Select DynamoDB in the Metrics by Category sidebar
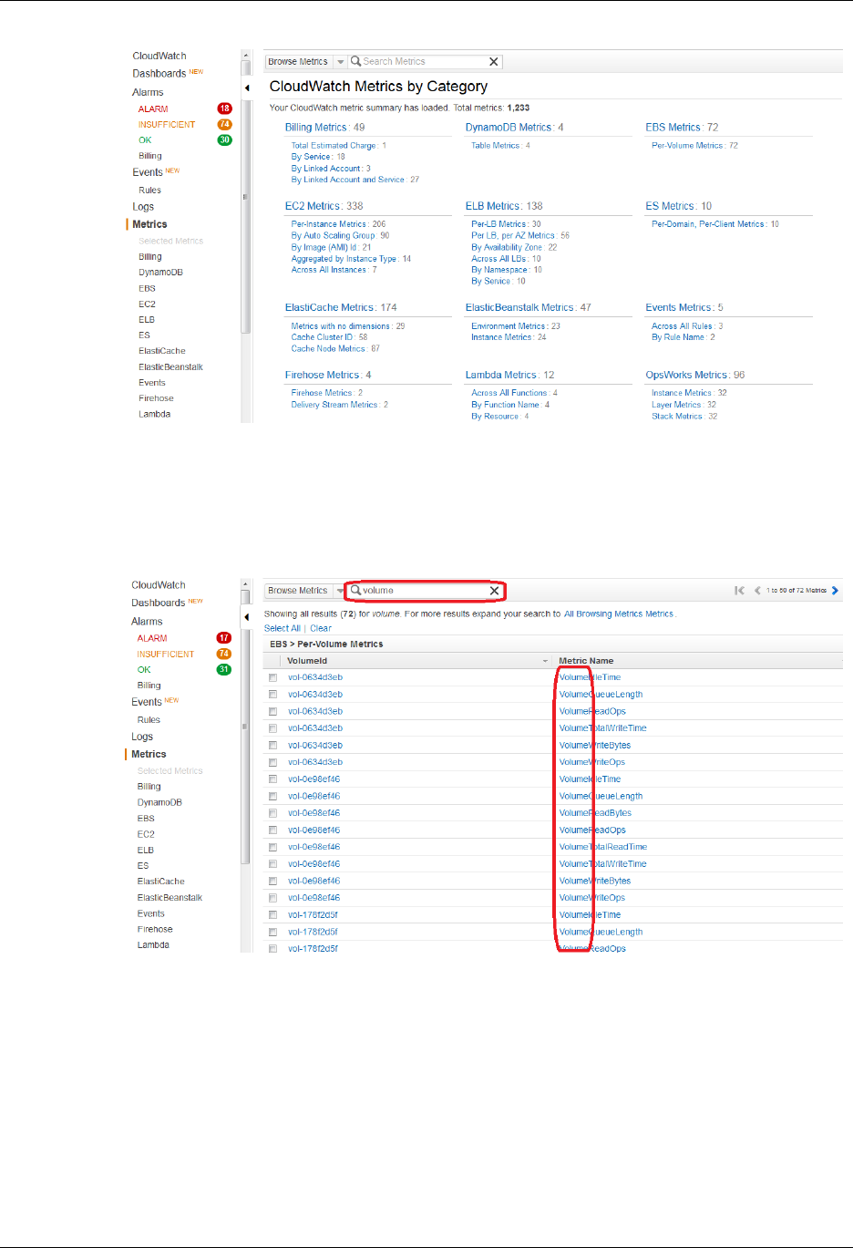Image resolution: width=853 pixels, height=1248 pixels. pos(160,273)
